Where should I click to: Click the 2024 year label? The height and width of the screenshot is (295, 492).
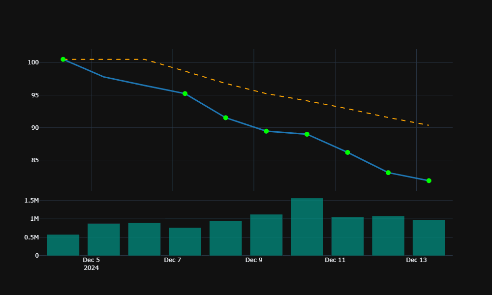tap(91, 268)
